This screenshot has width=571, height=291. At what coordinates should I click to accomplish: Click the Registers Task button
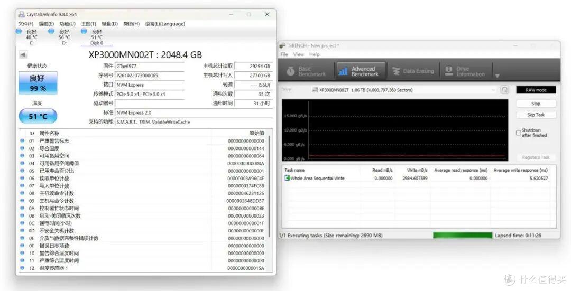(536, 157)
